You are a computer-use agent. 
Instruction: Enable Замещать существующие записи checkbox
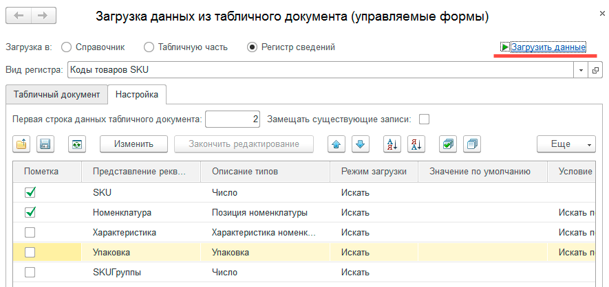(x=425, y=119)
